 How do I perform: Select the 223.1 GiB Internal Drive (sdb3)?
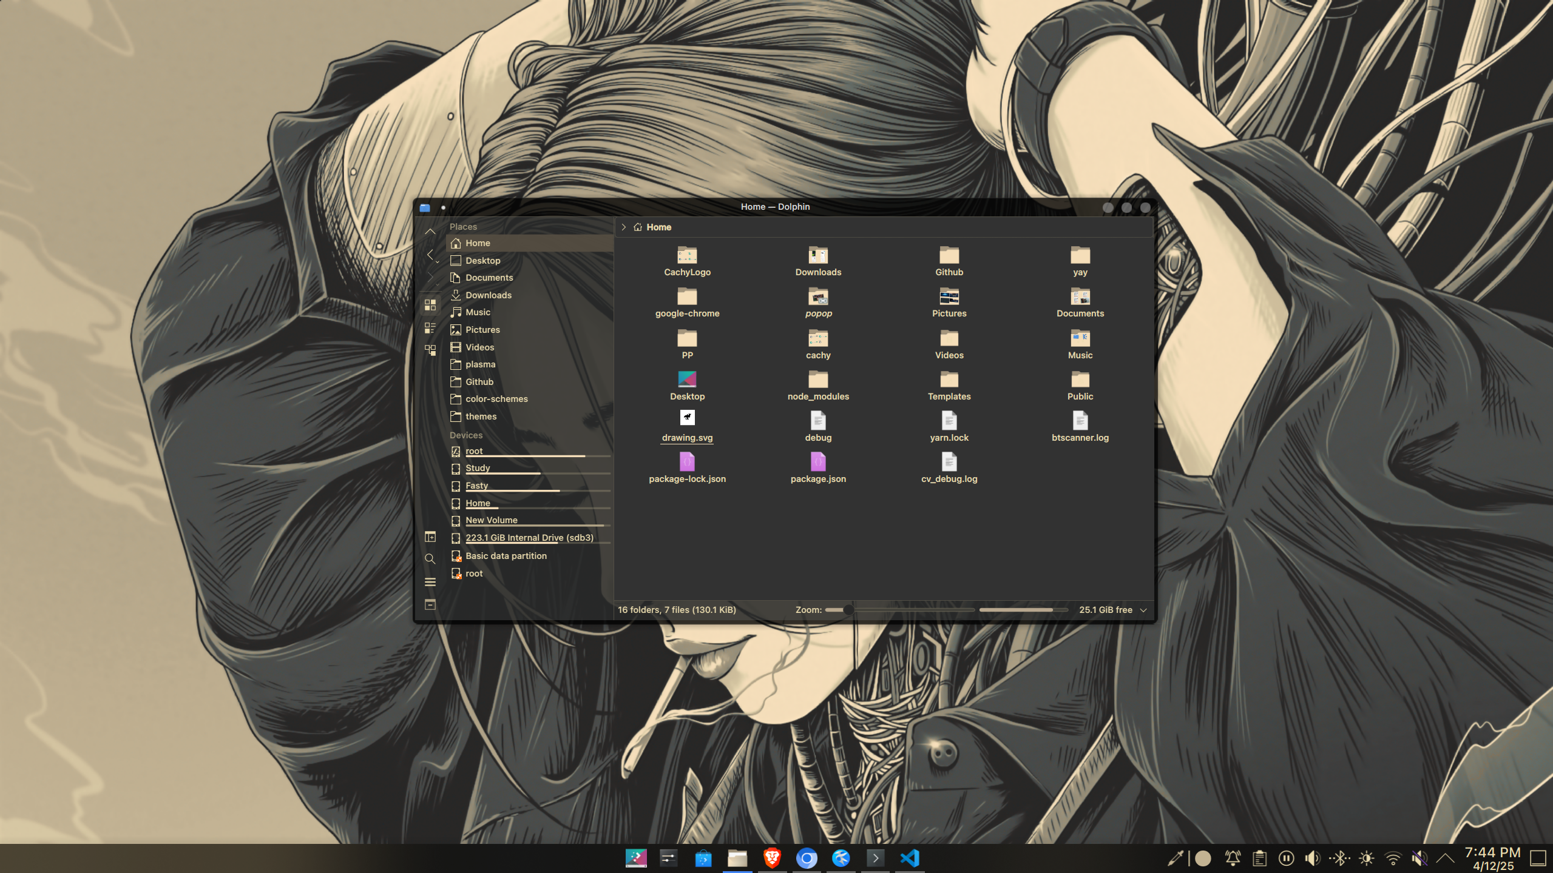(x=529, y=538)
